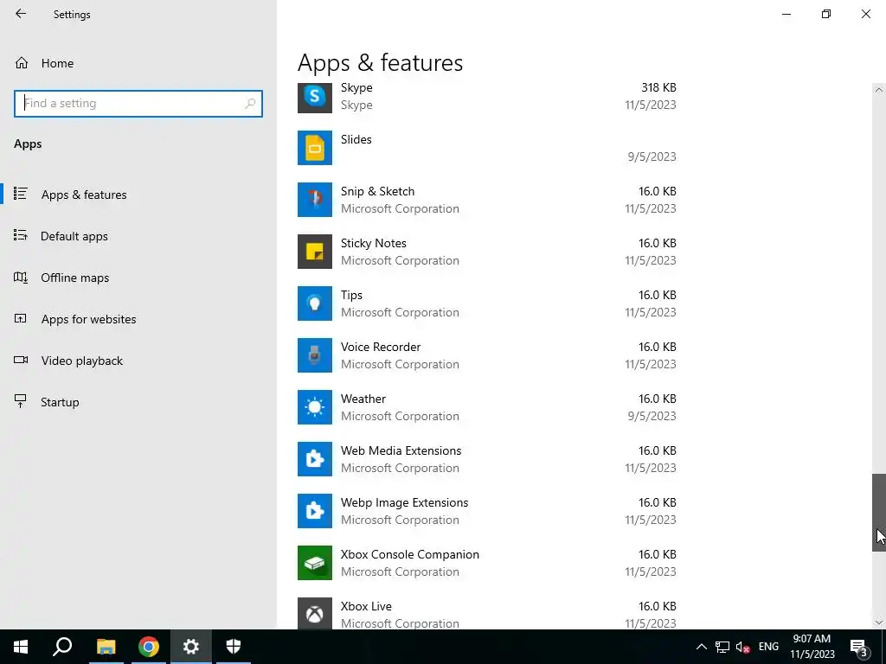Screen dimensions: 886x664
Task: Open File Explorer from the taskbar
Action: click(x=106, y=647)
